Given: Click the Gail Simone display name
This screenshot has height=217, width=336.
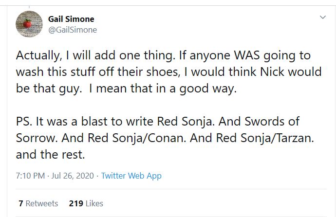Looking at the screenshot, I should pyautogui.click(x=71, y=19).
